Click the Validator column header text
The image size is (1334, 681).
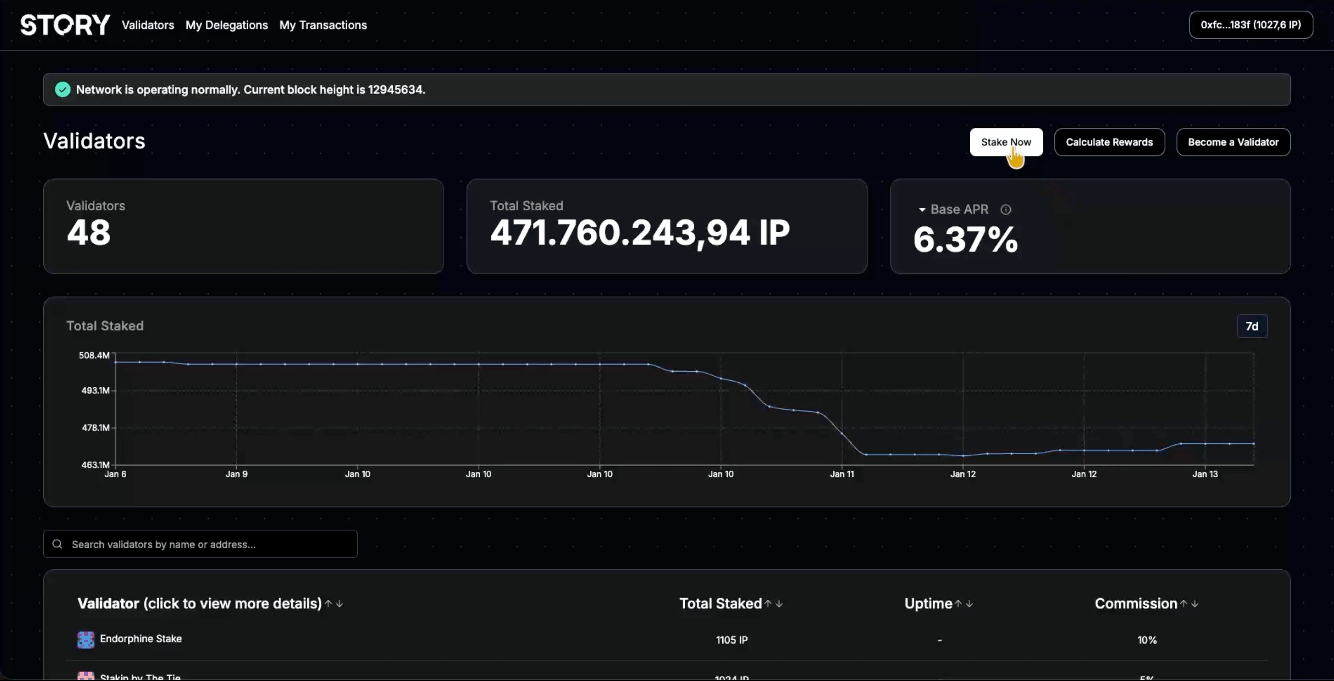pos(199,603)
